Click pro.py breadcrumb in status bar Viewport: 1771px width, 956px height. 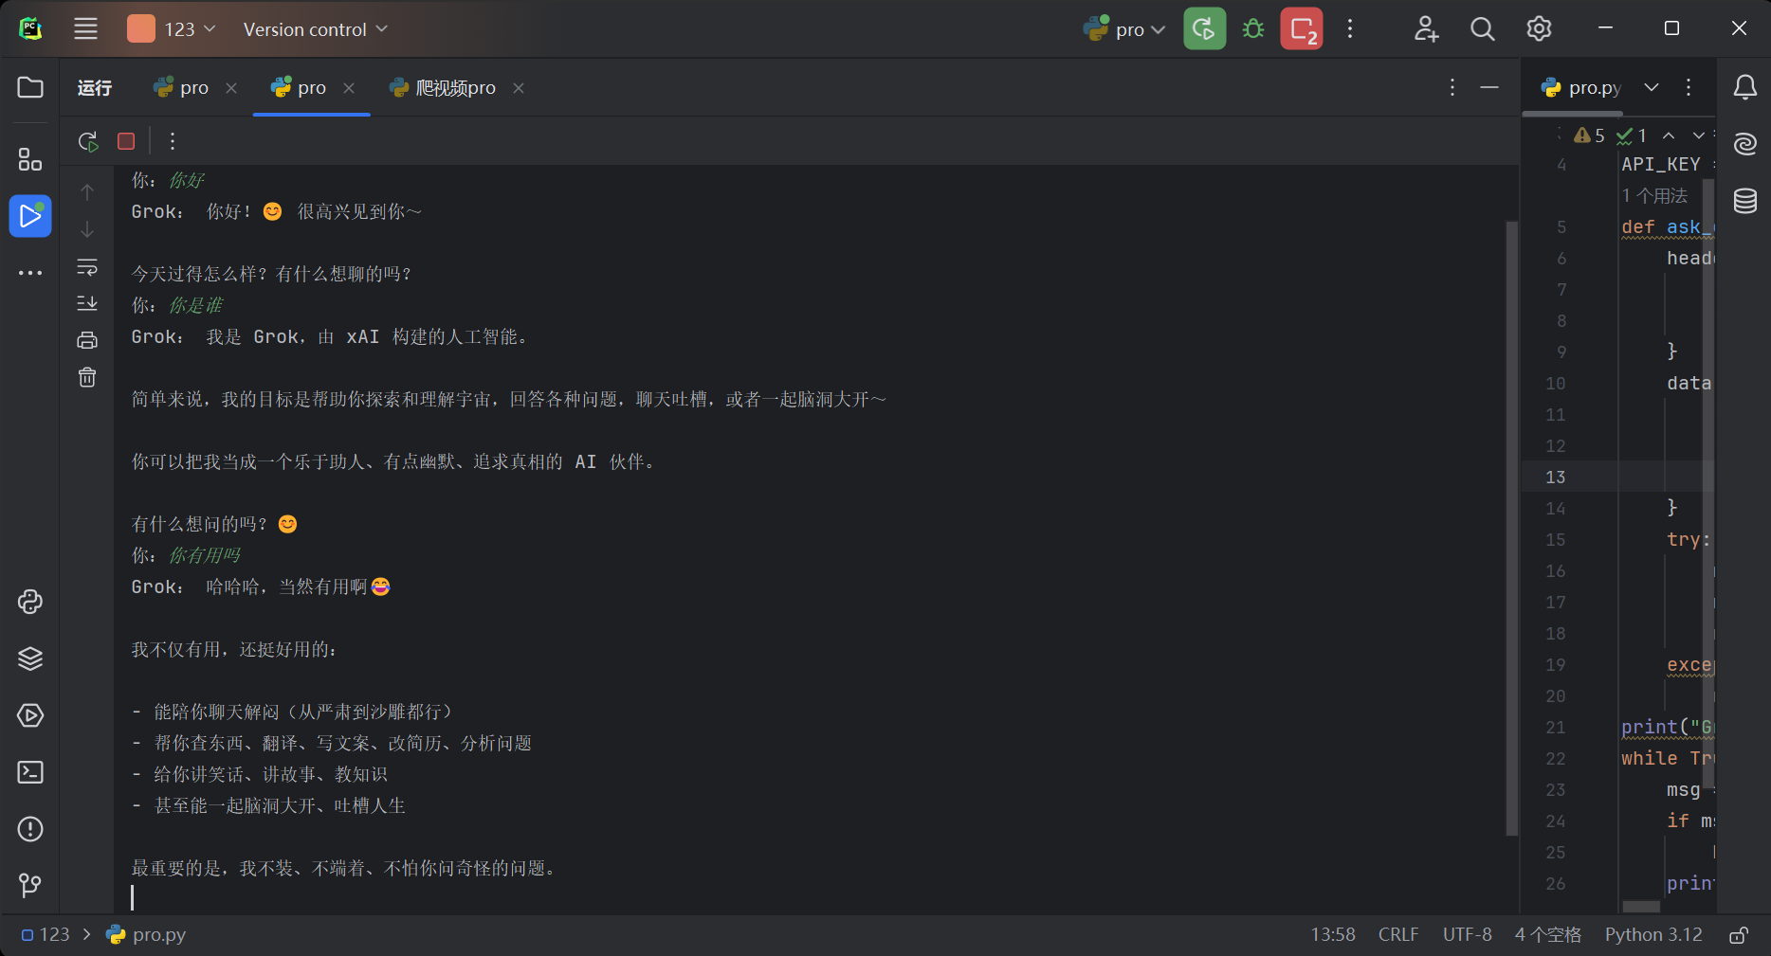click(x=146, y=934)
